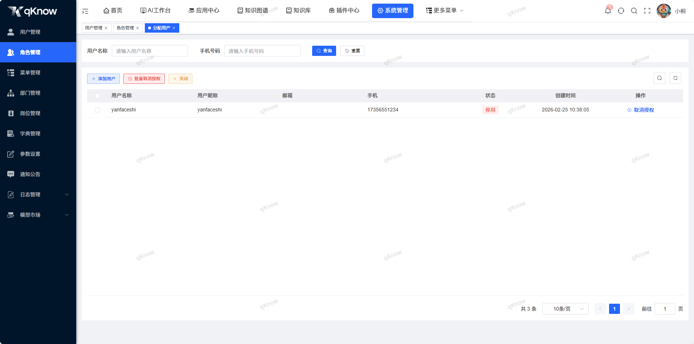Click phone number 17356551234
This screenshot has height=344, width=694.
(x=383, y=110)
